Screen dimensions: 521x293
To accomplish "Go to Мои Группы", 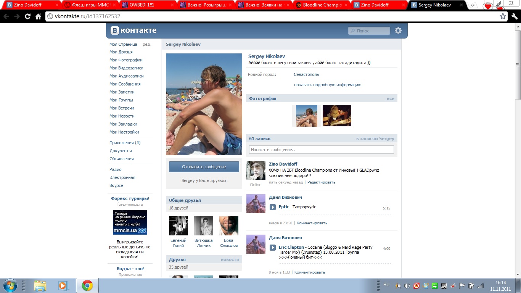I will (x=121, y=100).
